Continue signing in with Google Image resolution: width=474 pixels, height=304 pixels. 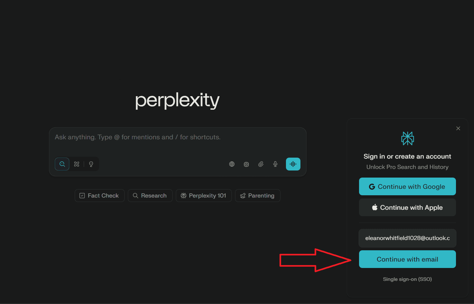[x=407, y=186]
